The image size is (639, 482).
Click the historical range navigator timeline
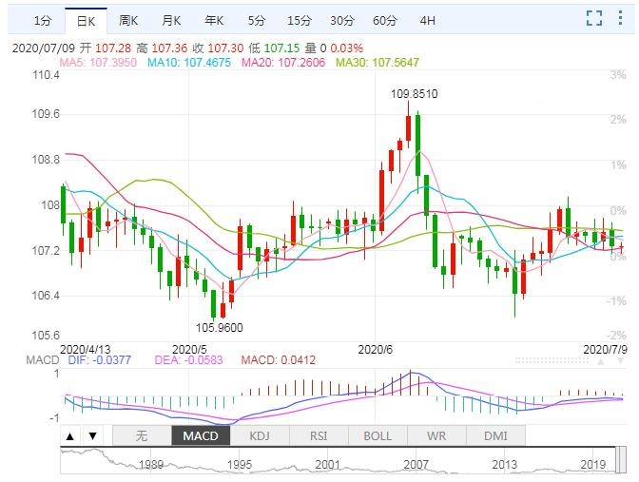tap(342, 461)
